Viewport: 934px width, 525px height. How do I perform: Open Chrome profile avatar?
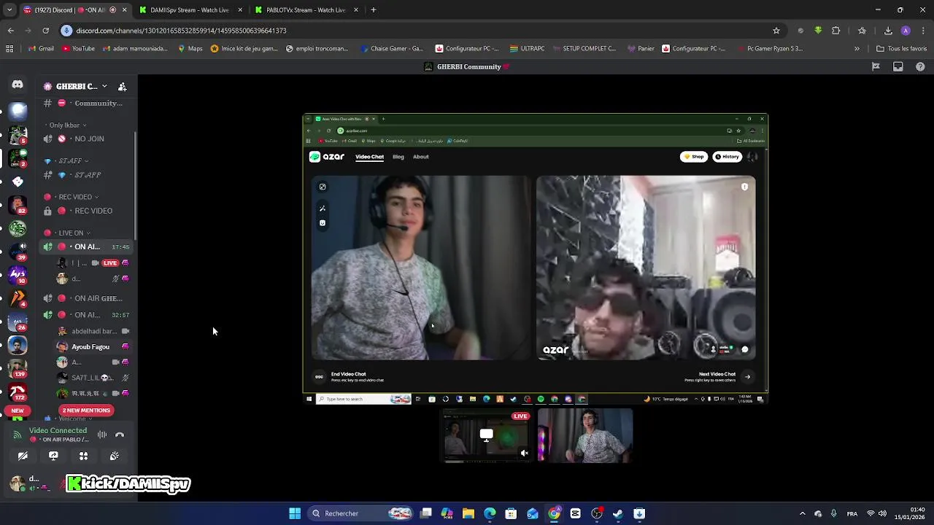906,31
